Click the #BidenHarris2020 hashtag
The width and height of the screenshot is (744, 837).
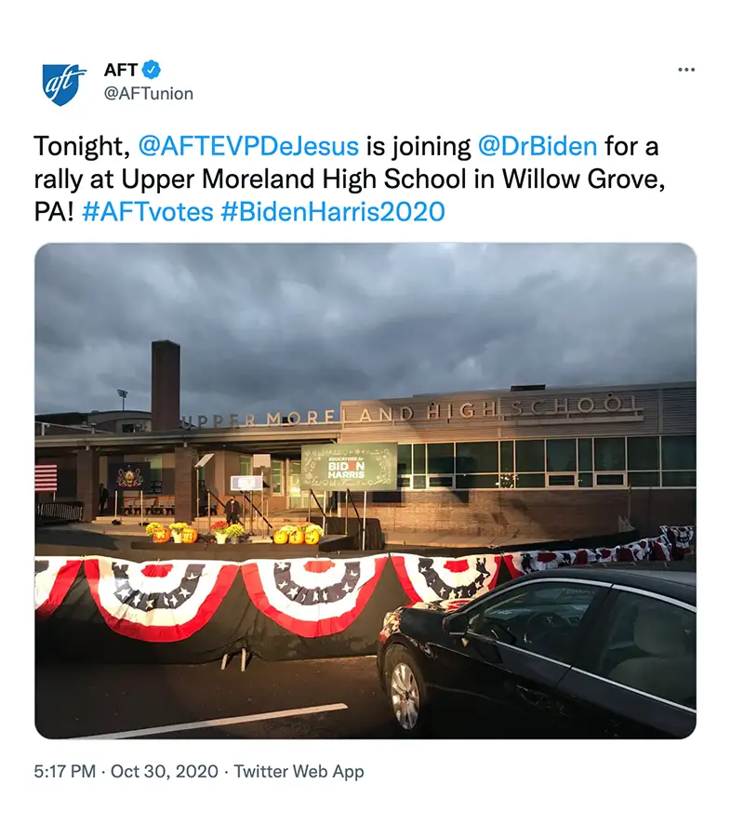tap(333, 211)
